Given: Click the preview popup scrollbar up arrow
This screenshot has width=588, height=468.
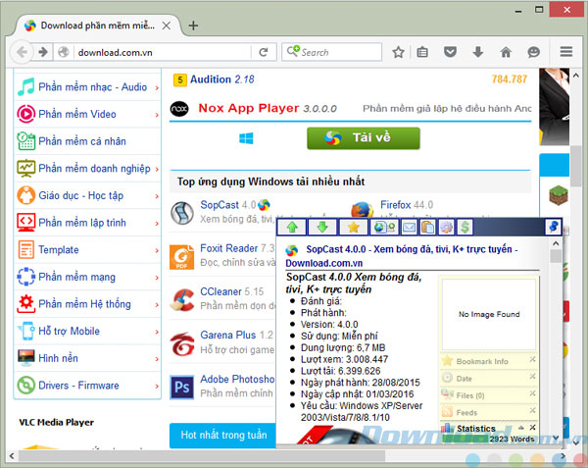Looking at the screenshot, I should [x=556, y=243].
